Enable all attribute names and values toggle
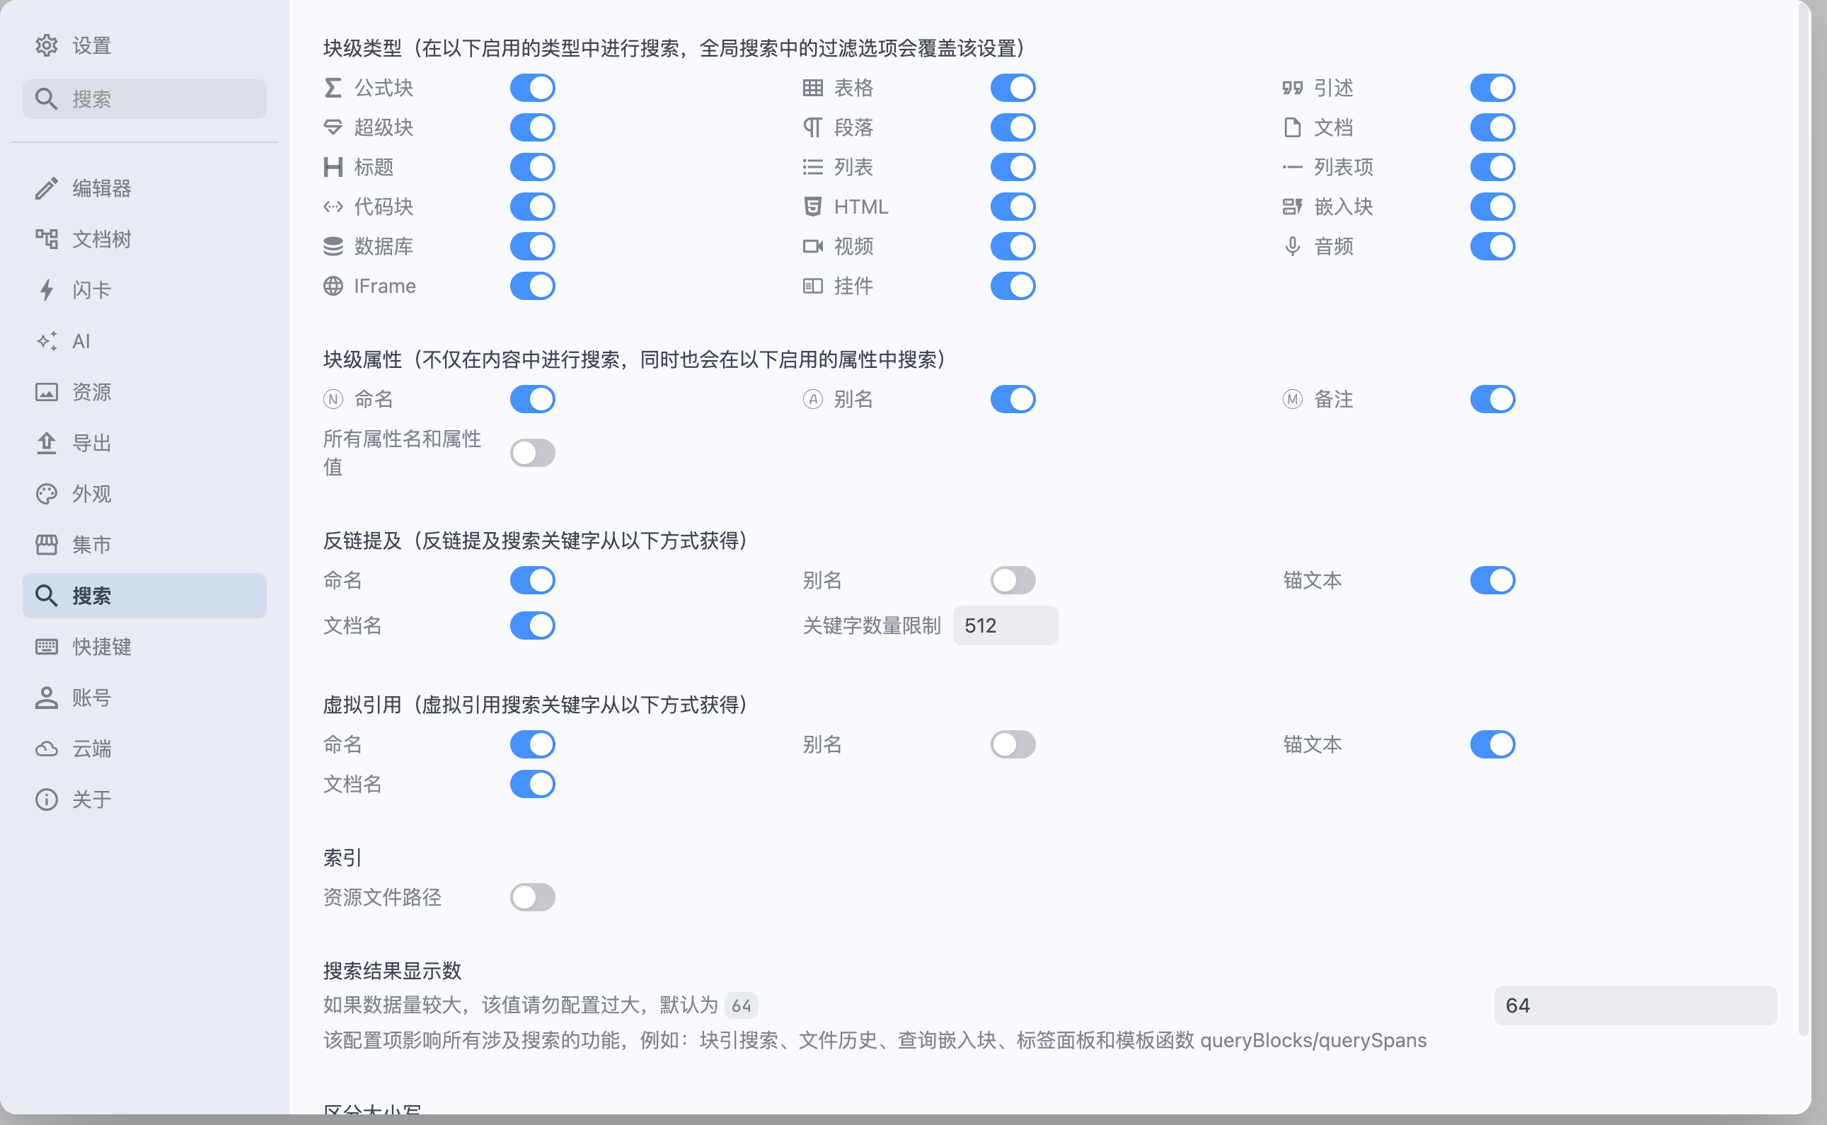Viewport: 1827px width, 1125px height. pos(533,452)
